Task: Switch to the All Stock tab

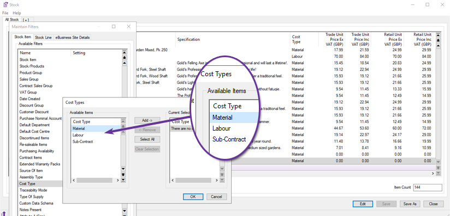Action: [x=12, y=20]
